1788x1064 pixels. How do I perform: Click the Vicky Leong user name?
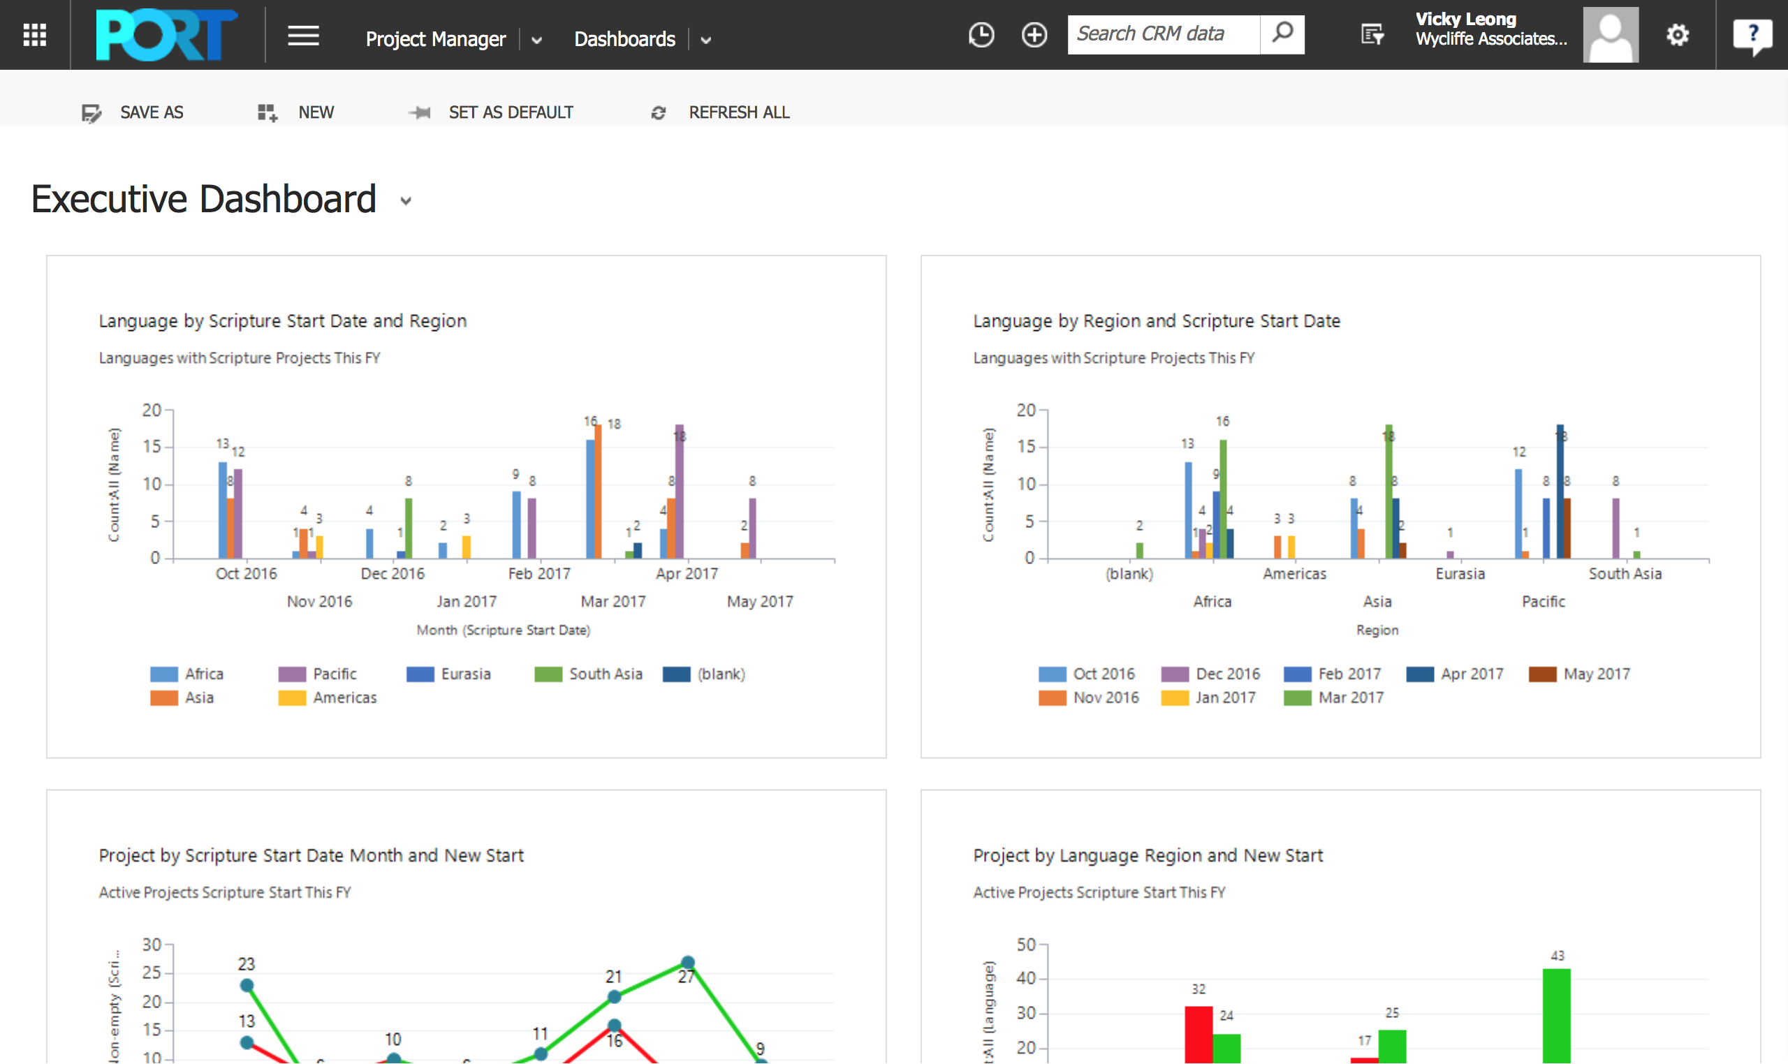[1466, 20]
